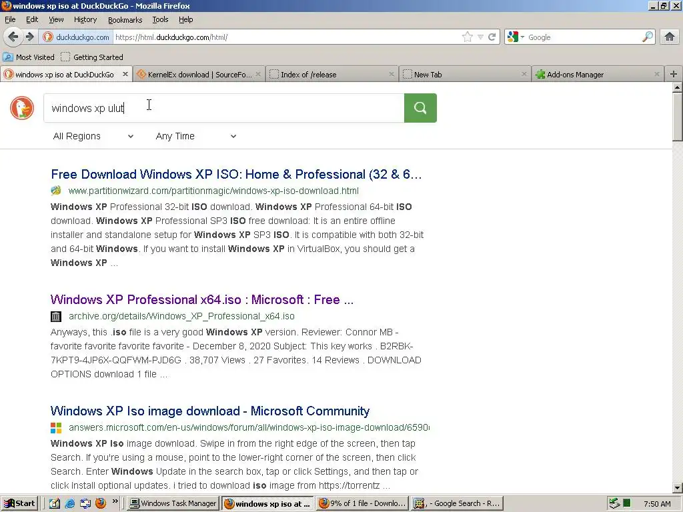Reload the page with the refresh icon
The height and width of the screenshot is (512, 683).
point(492,37)
